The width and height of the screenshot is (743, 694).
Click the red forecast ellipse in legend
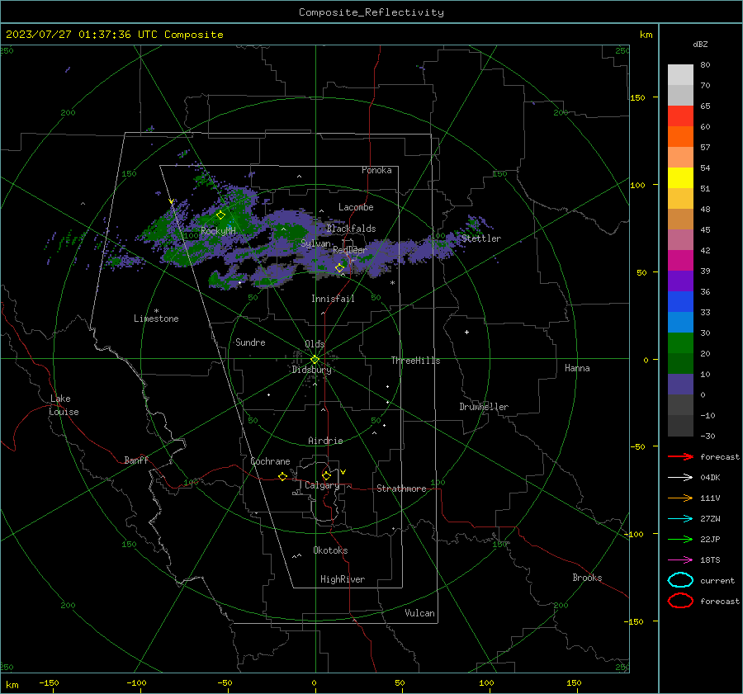680,601
